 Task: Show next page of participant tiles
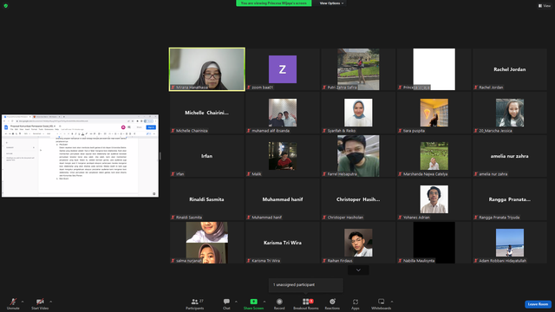click(x=358, y=270)
